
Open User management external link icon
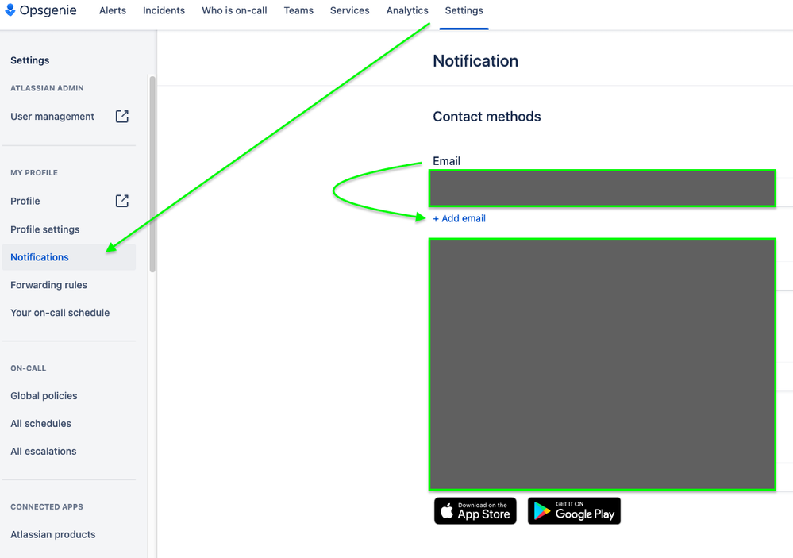(122, 117)
